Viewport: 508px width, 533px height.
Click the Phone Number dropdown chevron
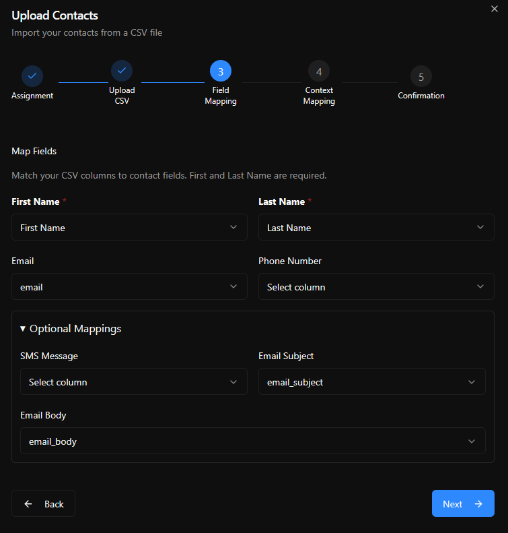pos(480,287)
